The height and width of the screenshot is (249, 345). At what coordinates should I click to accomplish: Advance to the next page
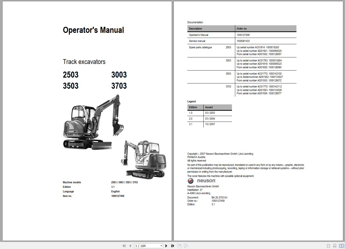coord(166,245)
